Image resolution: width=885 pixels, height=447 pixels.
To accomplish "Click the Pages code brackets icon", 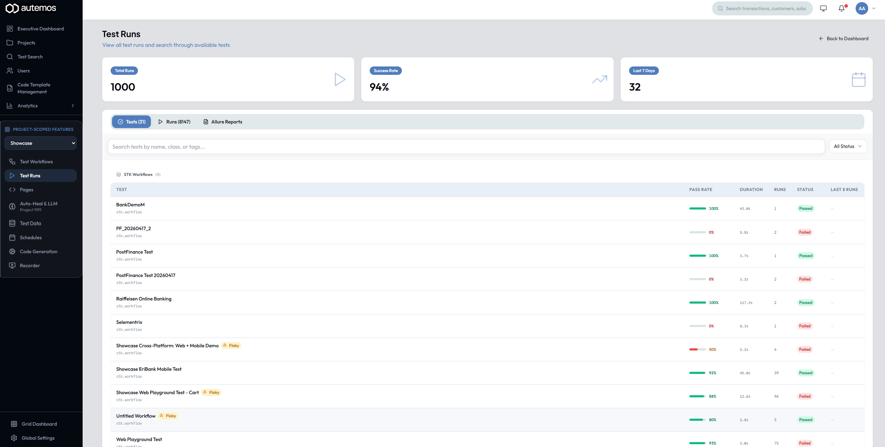I will (12, 190).
